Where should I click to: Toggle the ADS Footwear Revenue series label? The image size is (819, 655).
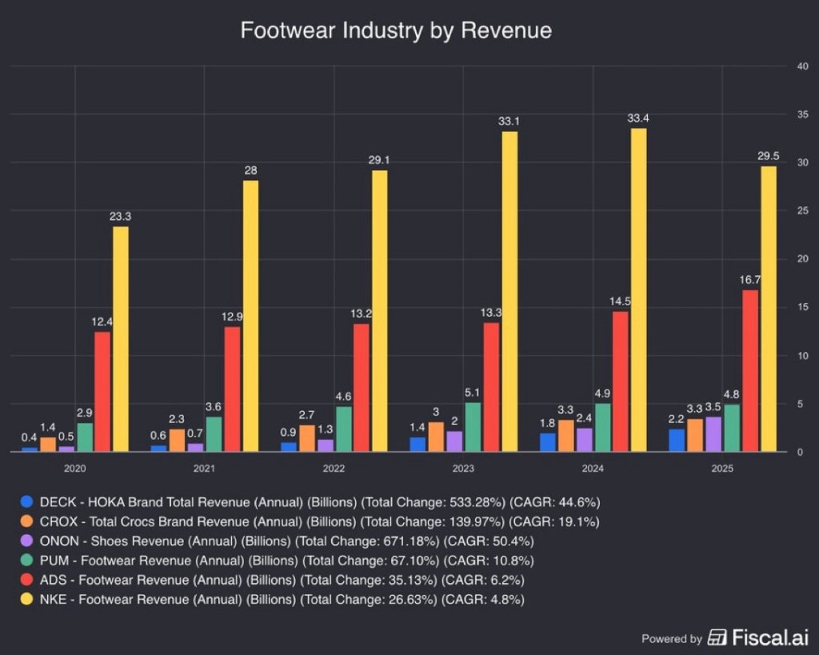(282, 579)
